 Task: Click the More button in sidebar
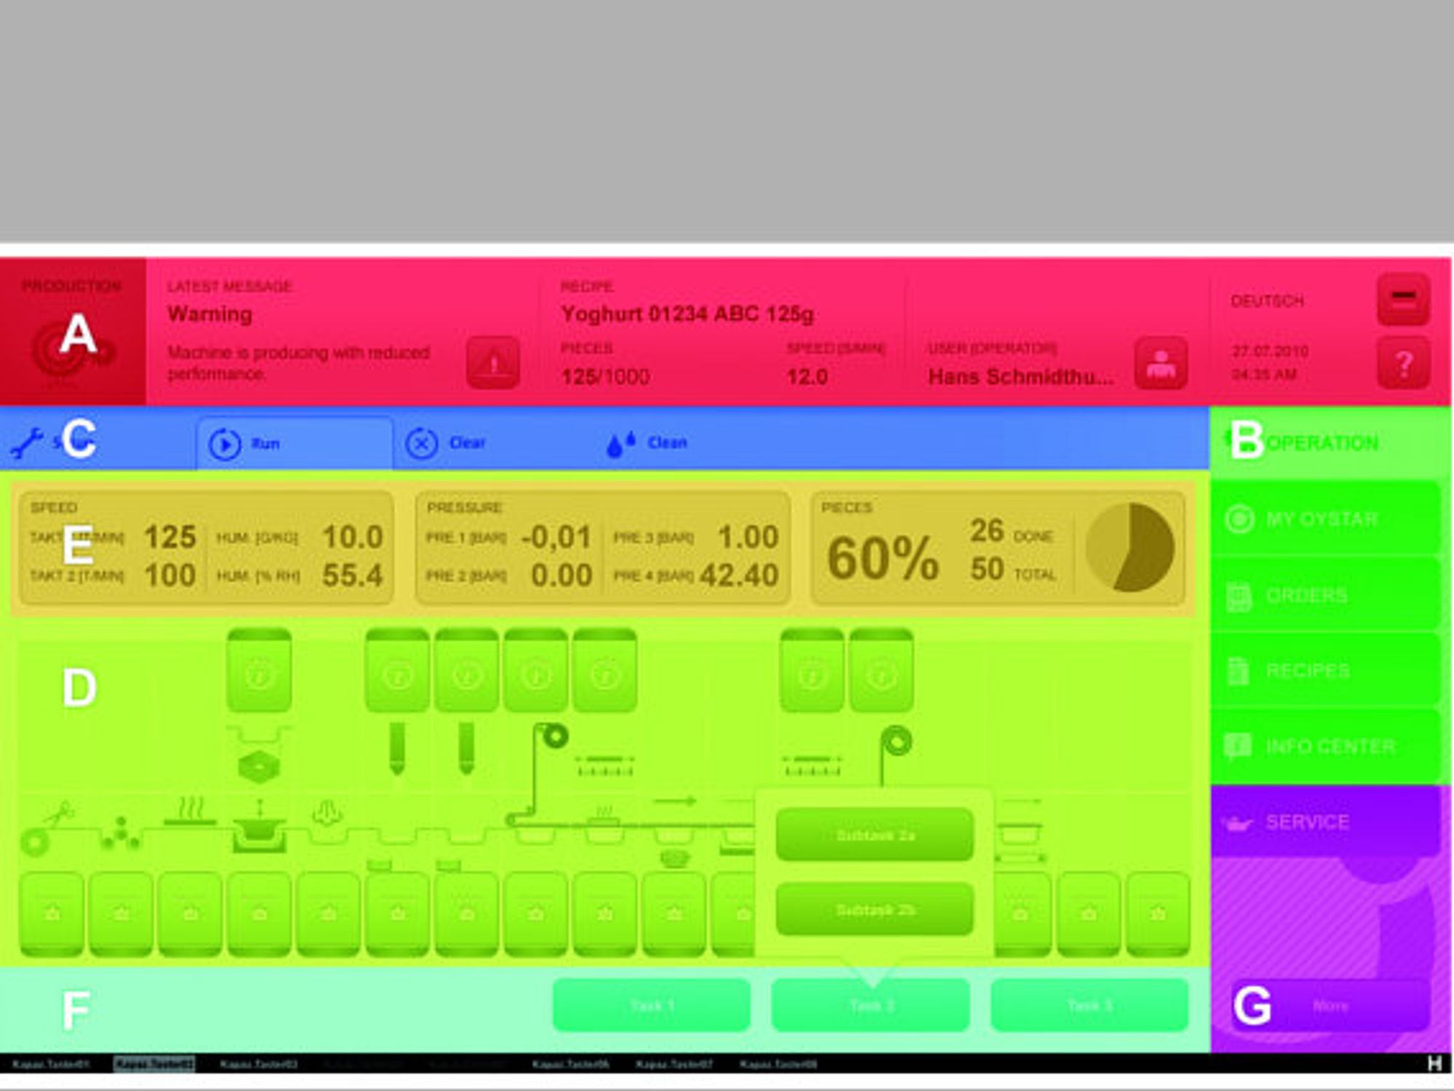pos(1330,1005)
